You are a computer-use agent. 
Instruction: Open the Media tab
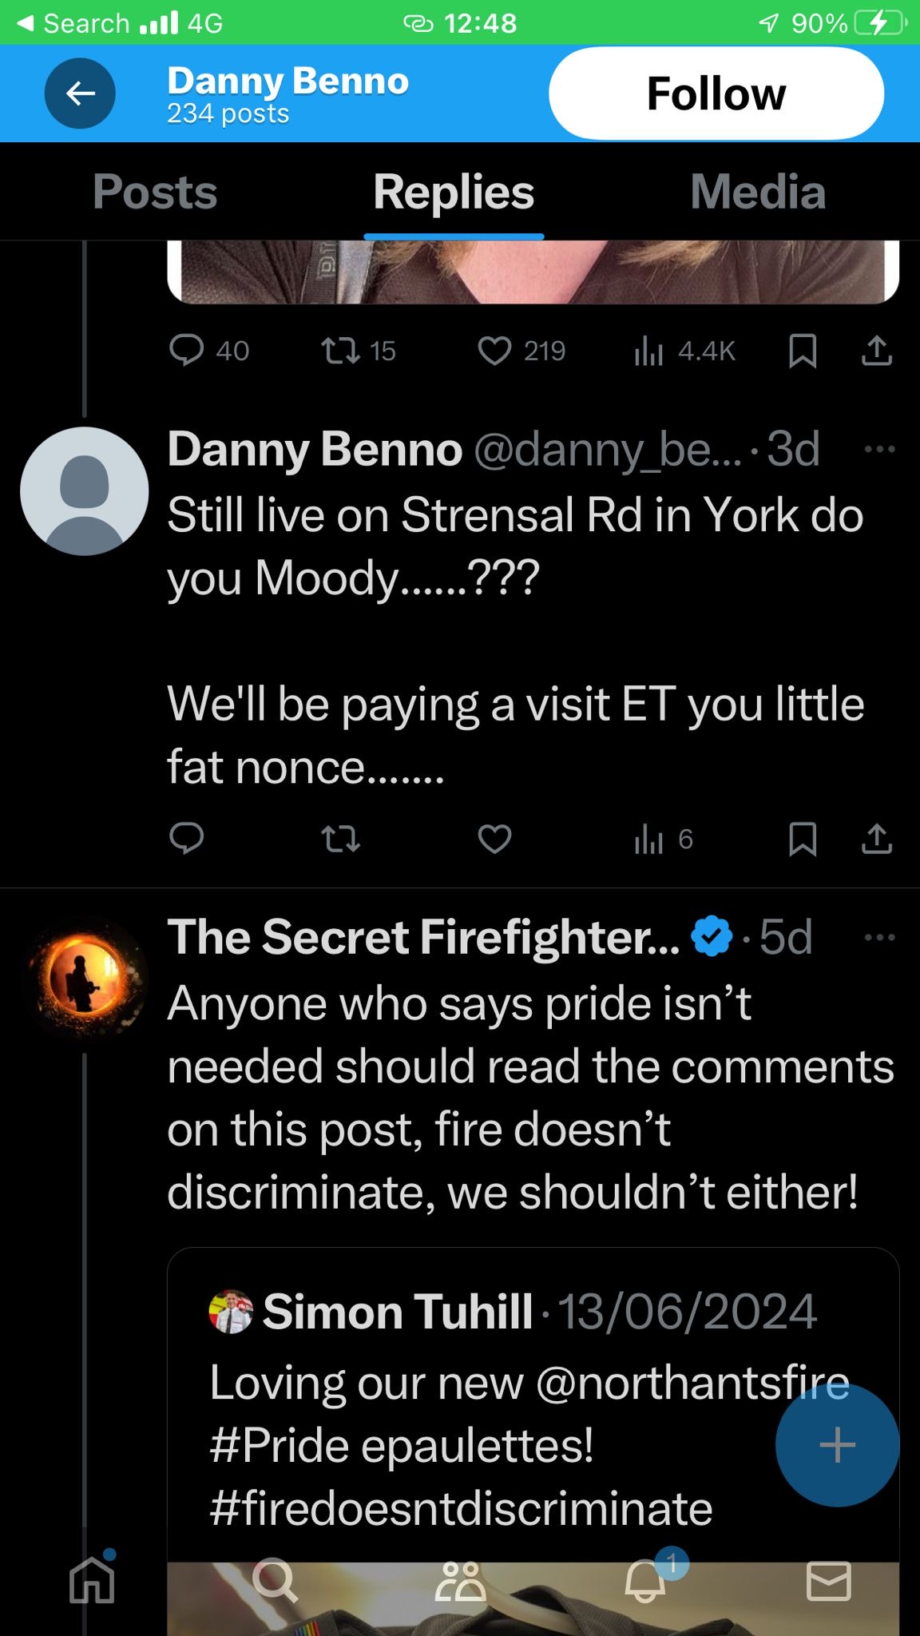tap(757, 193)
